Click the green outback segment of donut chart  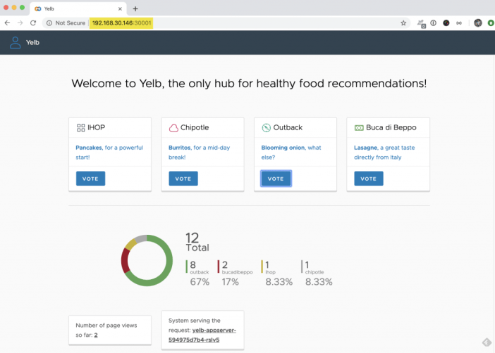pos(167,271)
